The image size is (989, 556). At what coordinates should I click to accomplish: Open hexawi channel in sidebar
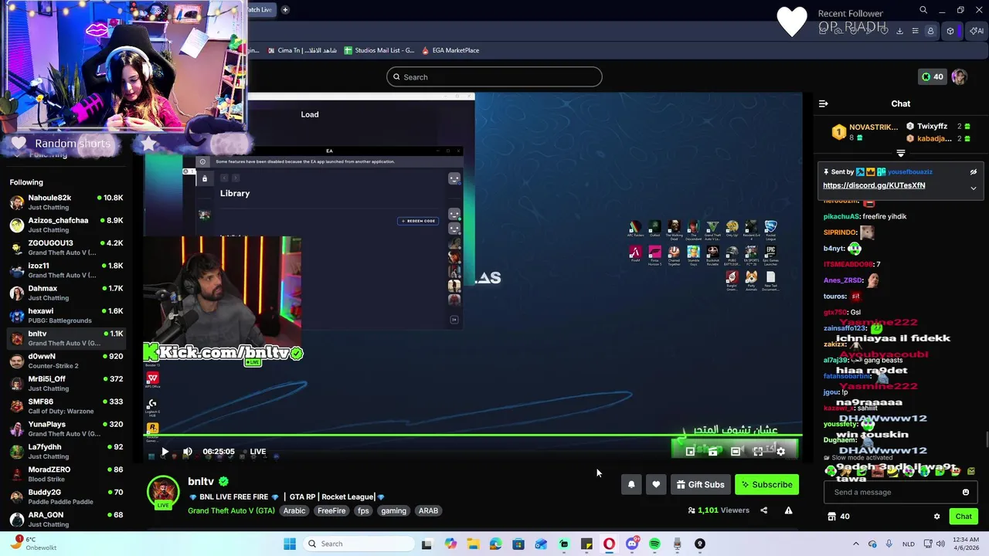click(x=66, y=315)
